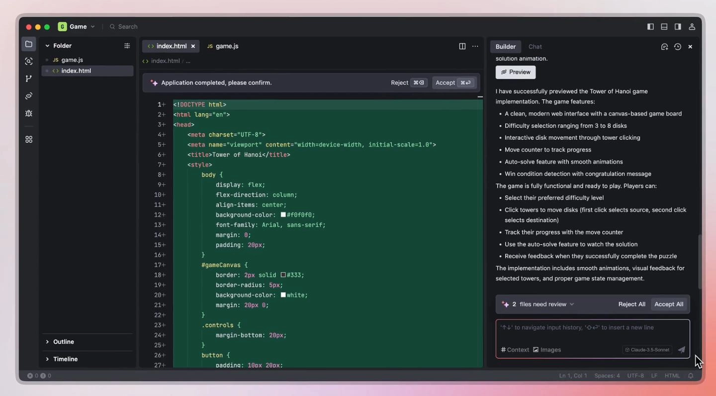
Task: Click the Preview button
Action: [516, 72]
